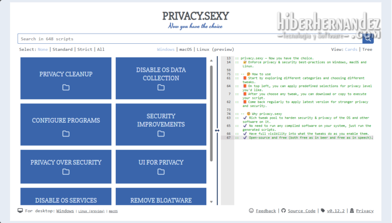
Task: Open the Source Code link
Action: [x=301, y=211]
